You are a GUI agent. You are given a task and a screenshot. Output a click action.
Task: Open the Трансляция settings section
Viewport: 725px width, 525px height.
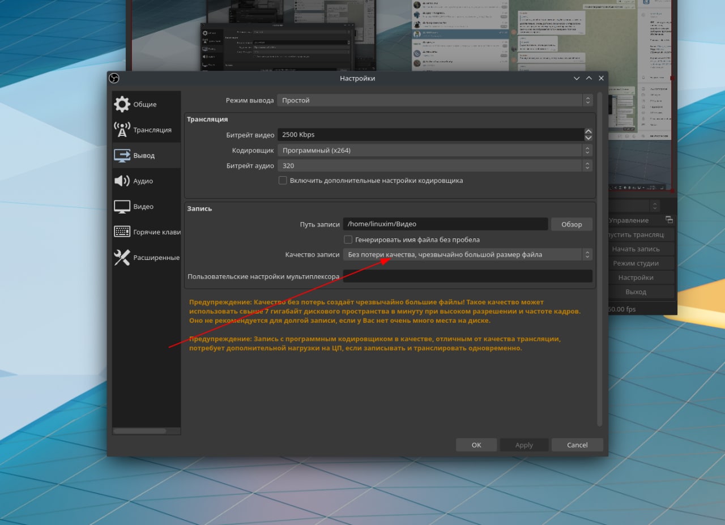click(x=146, y=130)
